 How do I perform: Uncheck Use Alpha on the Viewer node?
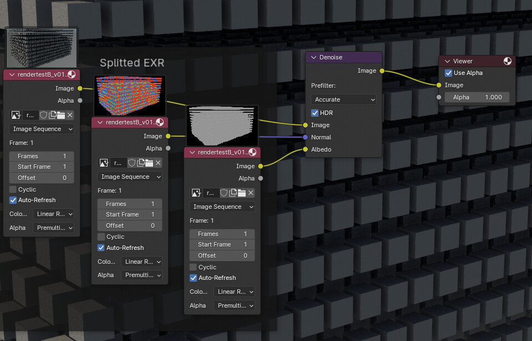448,73
